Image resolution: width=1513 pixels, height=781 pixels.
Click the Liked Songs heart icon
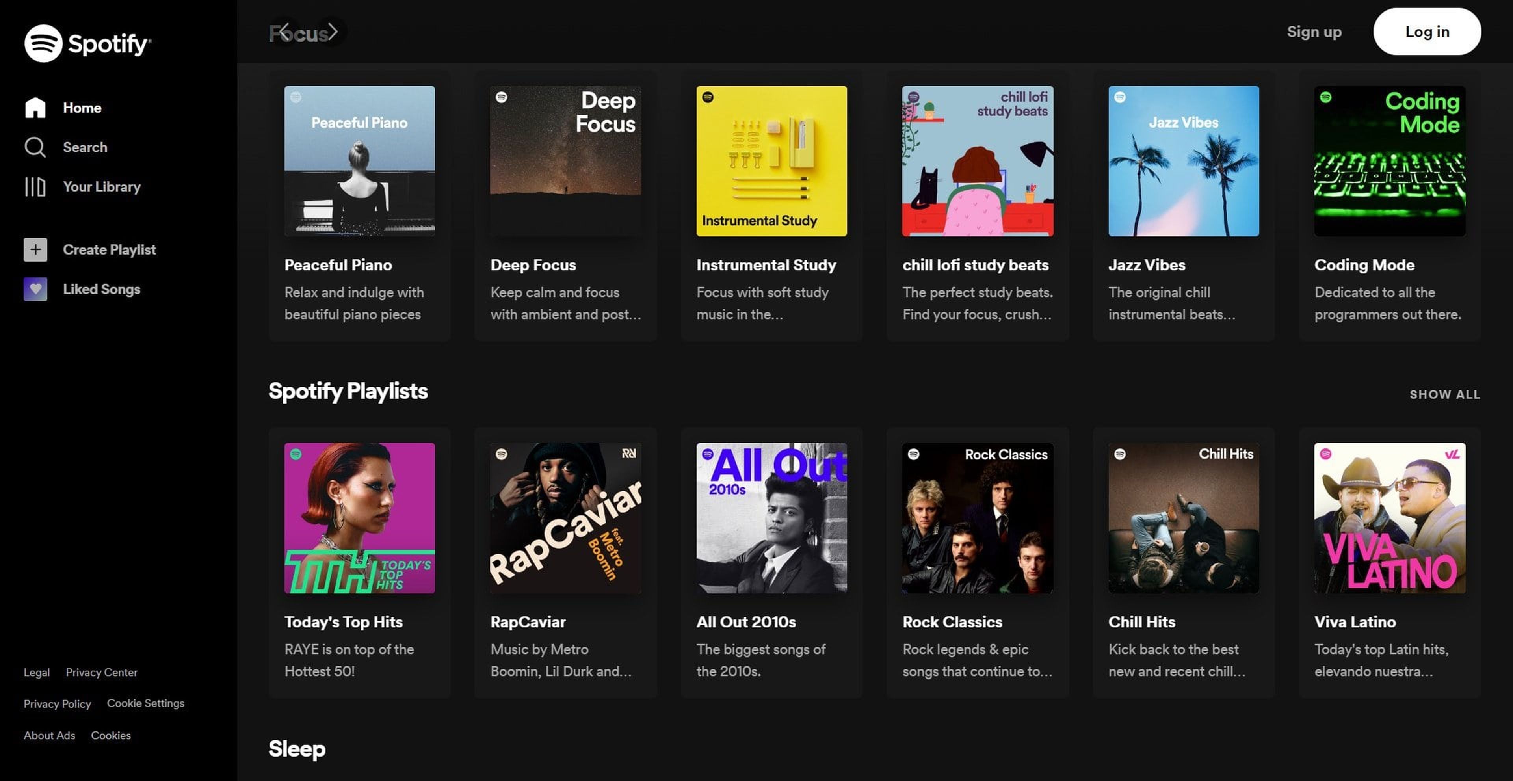[35, 289]
